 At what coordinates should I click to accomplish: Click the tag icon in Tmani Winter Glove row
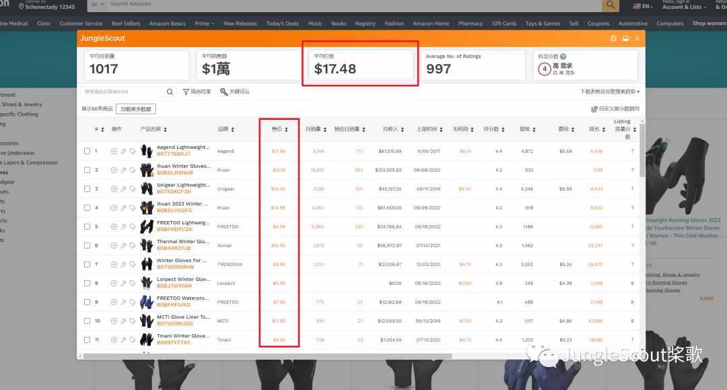(133, 340)
